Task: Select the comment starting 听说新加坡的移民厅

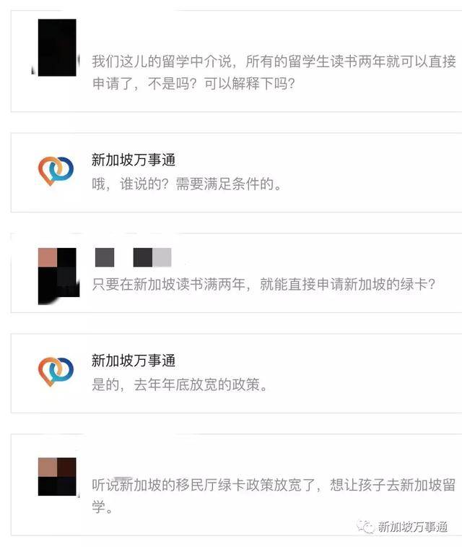Action: [x=274, y=496]
